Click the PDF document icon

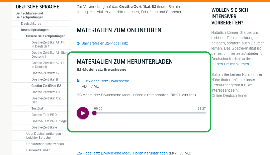click(78, 81)
